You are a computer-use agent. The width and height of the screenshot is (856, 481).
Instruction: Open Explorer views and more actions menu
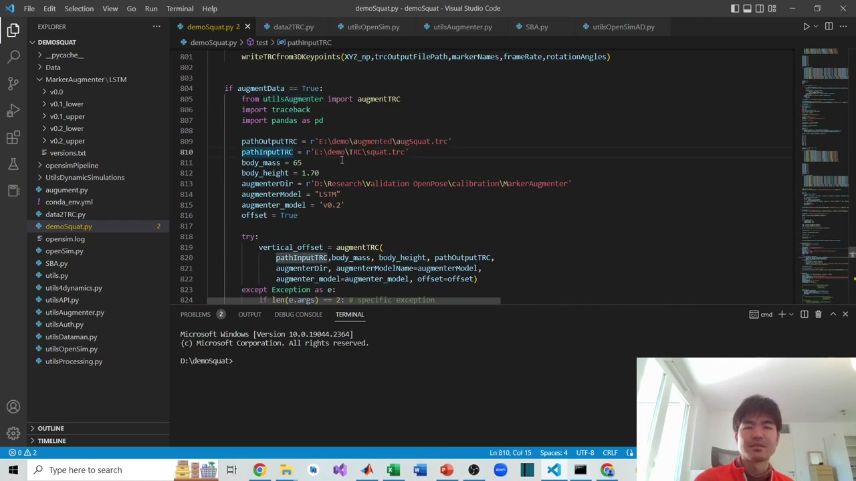click(156, 27)
